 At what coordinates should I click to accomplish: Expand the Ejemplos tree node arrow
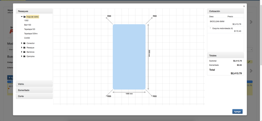click(22, 56)
